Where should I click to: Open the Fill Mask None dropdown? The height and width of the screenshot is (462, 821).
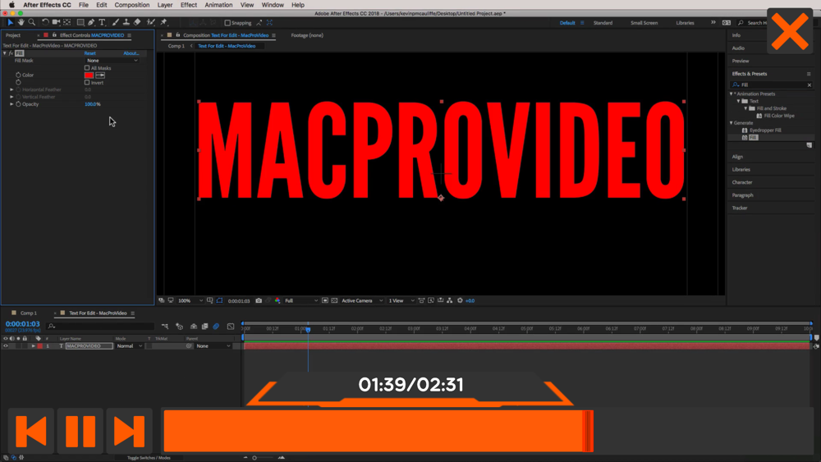(112, 61)
